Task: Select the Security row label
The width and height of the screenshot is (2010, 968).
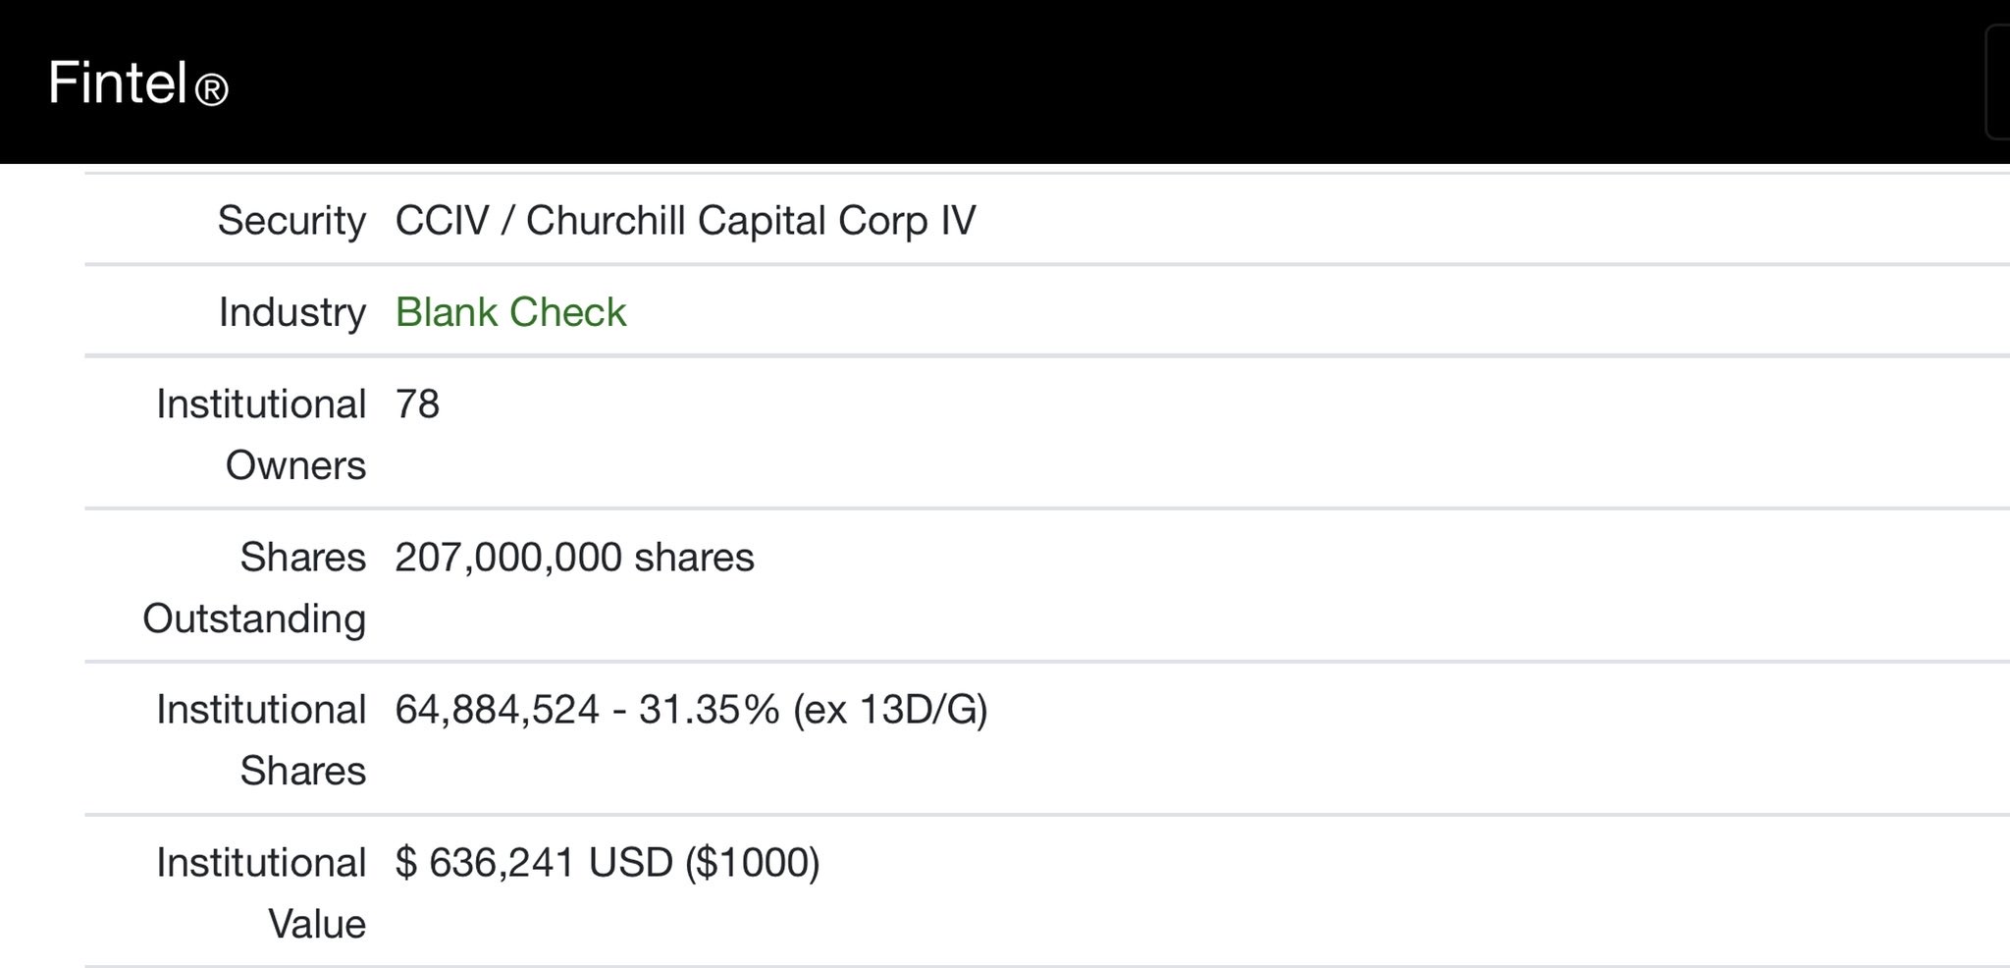Action: point(291,220)
